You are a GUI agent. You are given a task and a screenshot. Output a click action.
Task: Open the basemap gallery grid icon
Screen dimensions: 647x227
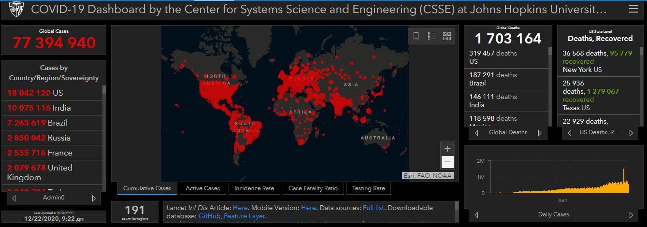[447, 36]
